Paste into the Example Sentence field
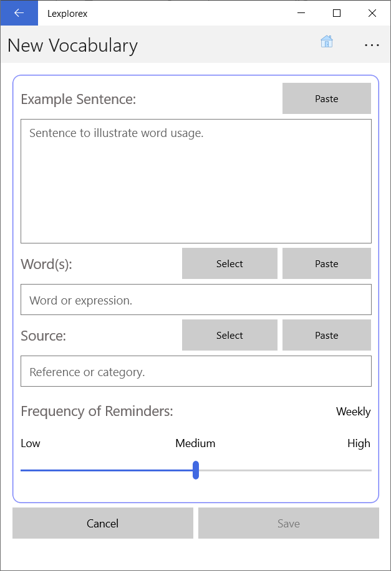 (326, 98)
